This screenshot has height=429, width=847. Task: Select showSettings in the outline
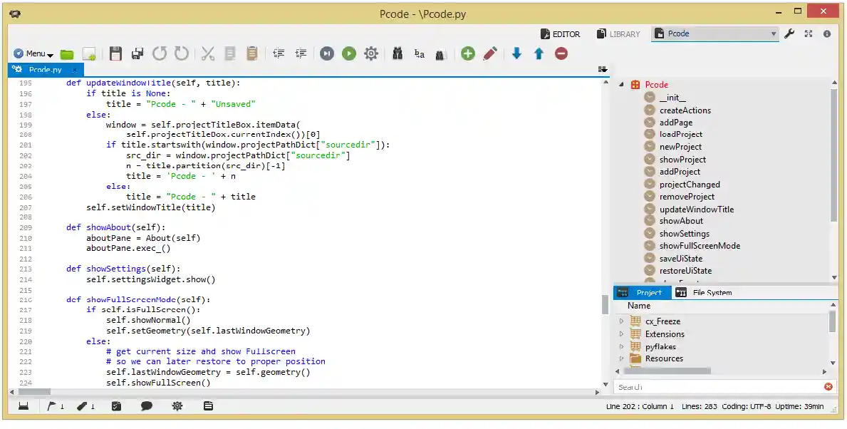[684, 234]
